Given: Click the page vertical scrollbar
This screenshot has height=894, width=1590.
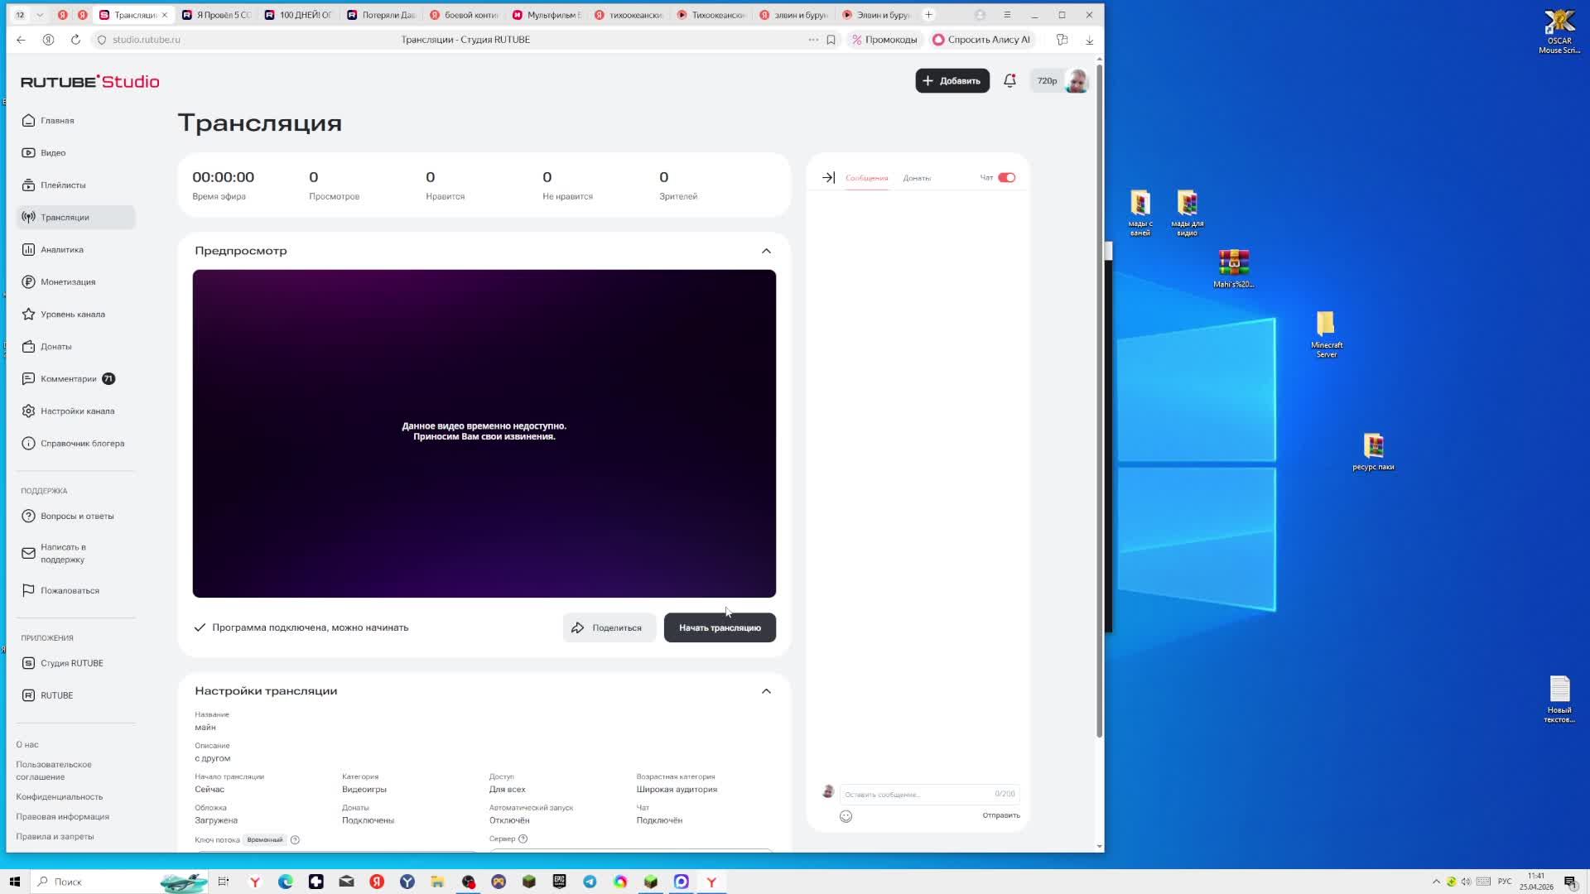Looking at the screenshot, I should 1099,397.
